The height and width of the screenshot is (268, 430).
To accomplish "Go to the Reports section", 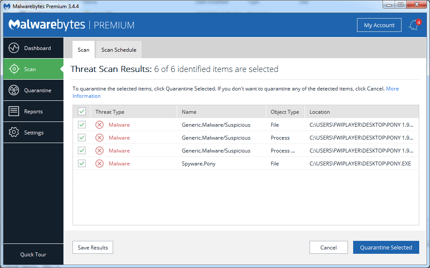I will coord(33,111).
